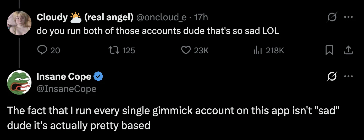
Task: Open view analytics showing 218K
Action: pos(258,50)
